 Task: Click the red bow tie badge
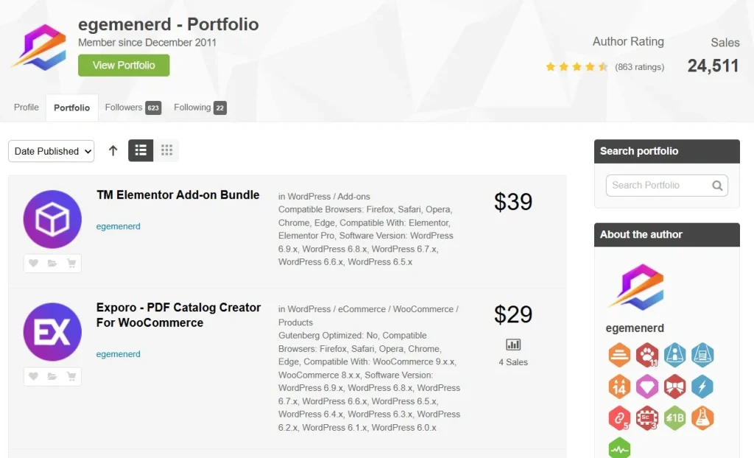[x=674, y=387]
